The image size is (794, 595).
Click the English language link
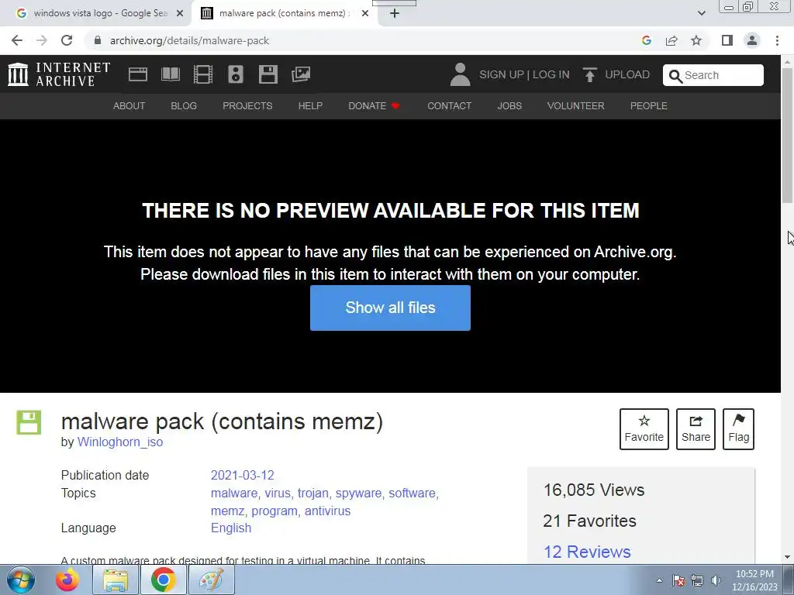click(x=231, y=528)
